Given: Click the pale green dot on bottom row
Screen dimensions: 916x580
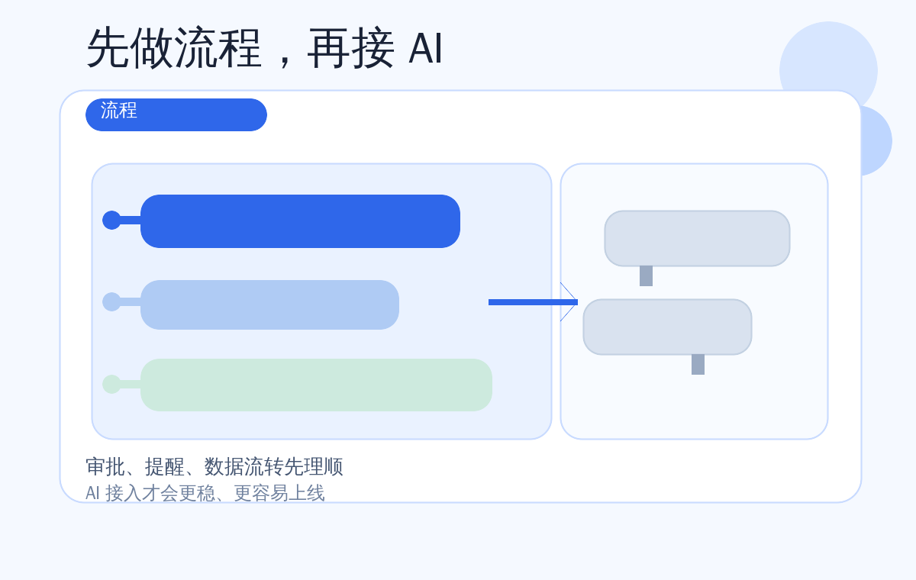Looking at the screenshot, I should click(x=111, y=384).
